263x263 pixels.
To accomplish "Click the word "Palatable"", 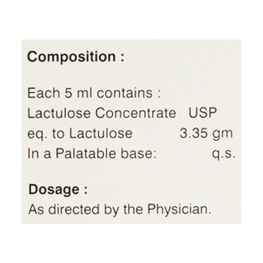I will [78, 153].
